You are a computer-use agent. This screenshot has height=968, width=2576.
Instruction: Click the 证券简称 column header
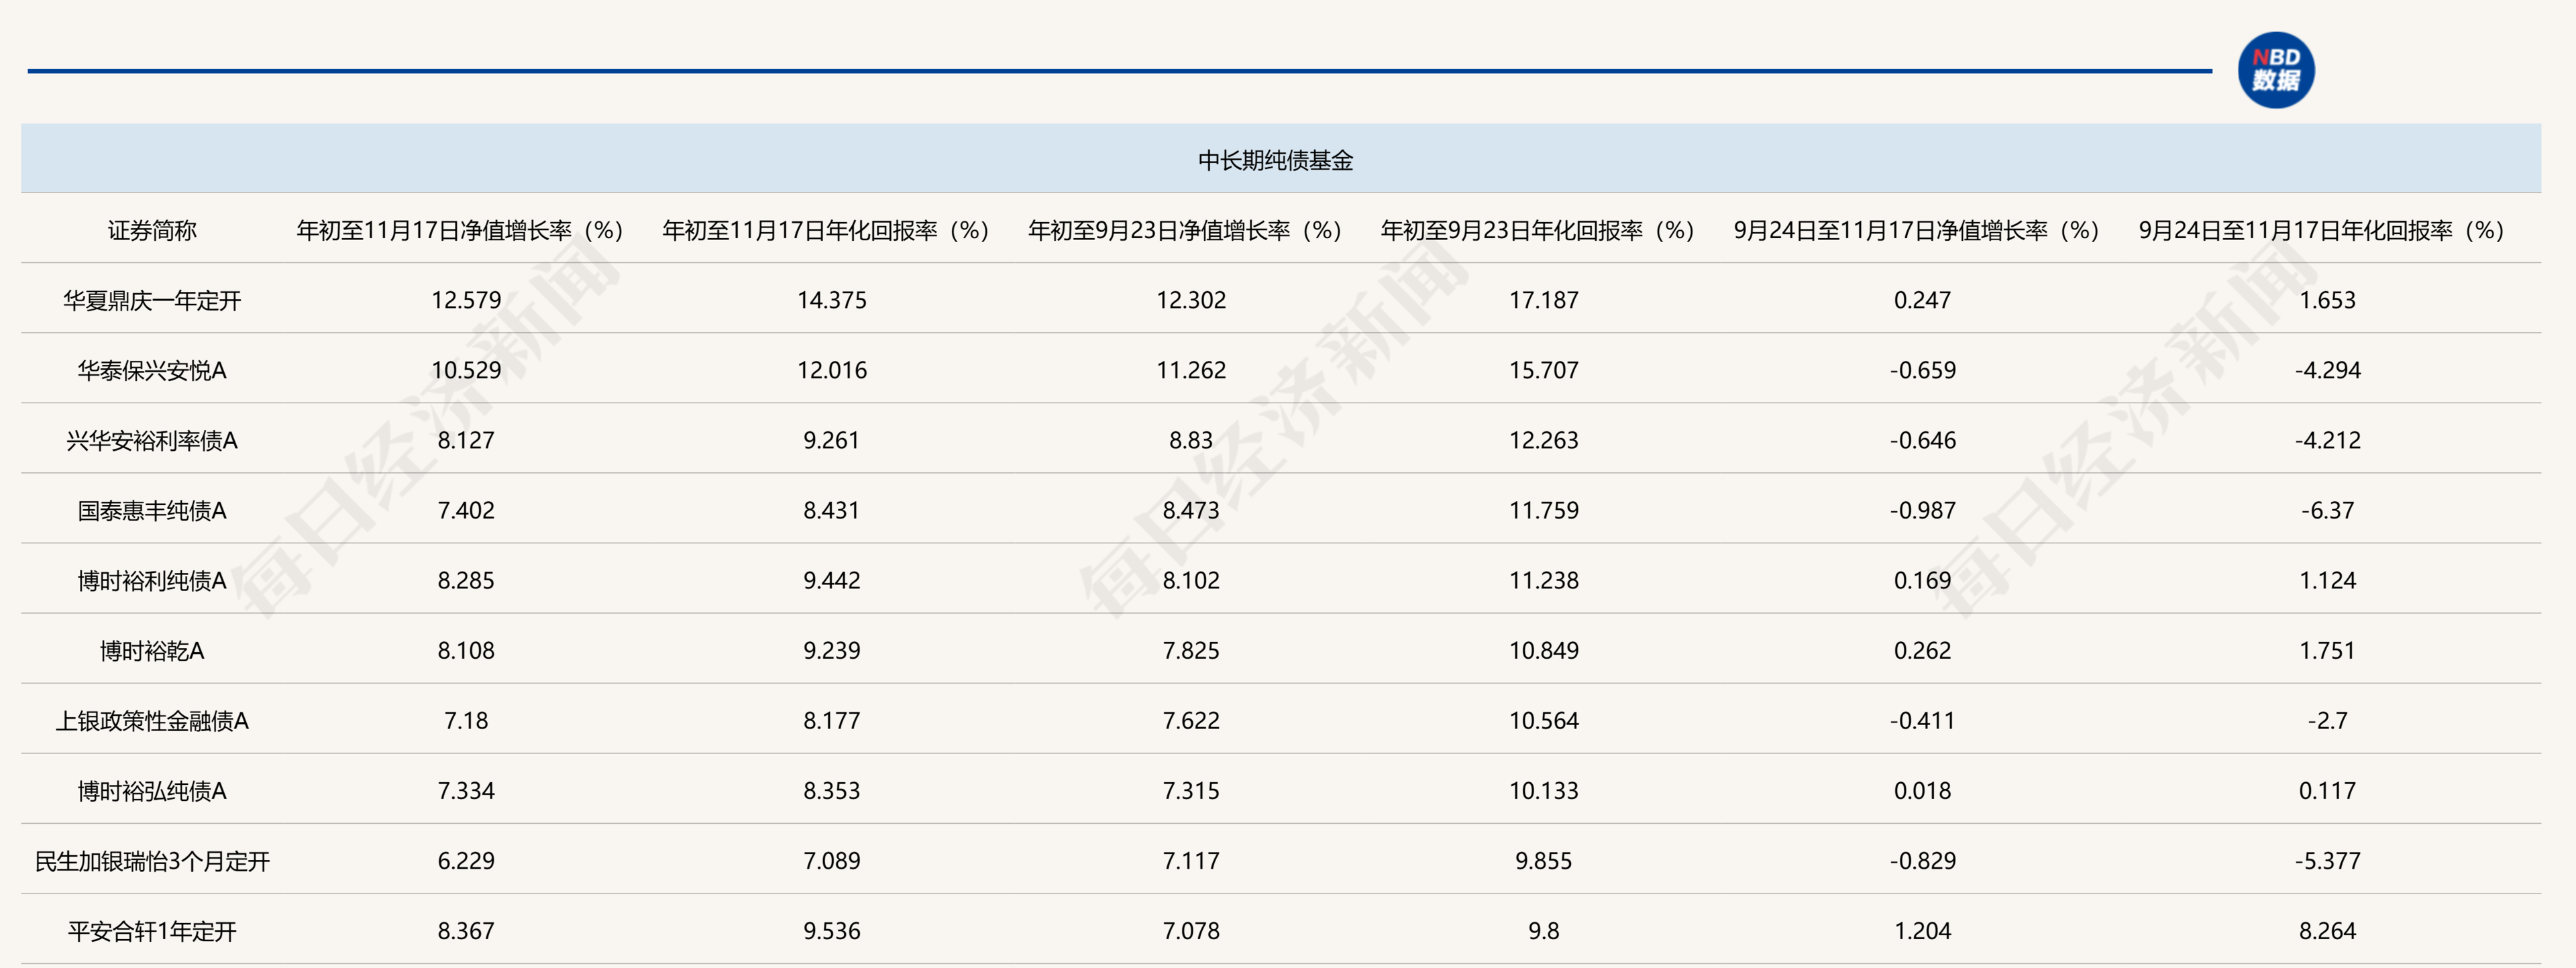152,230
